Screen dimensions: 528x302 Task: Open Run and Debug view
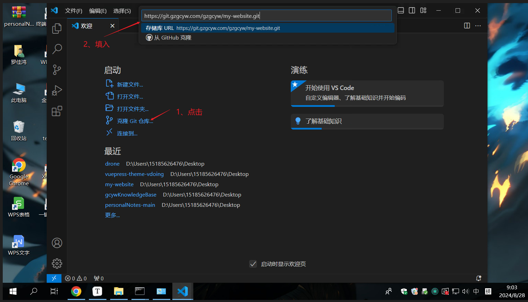coord(57,90)
